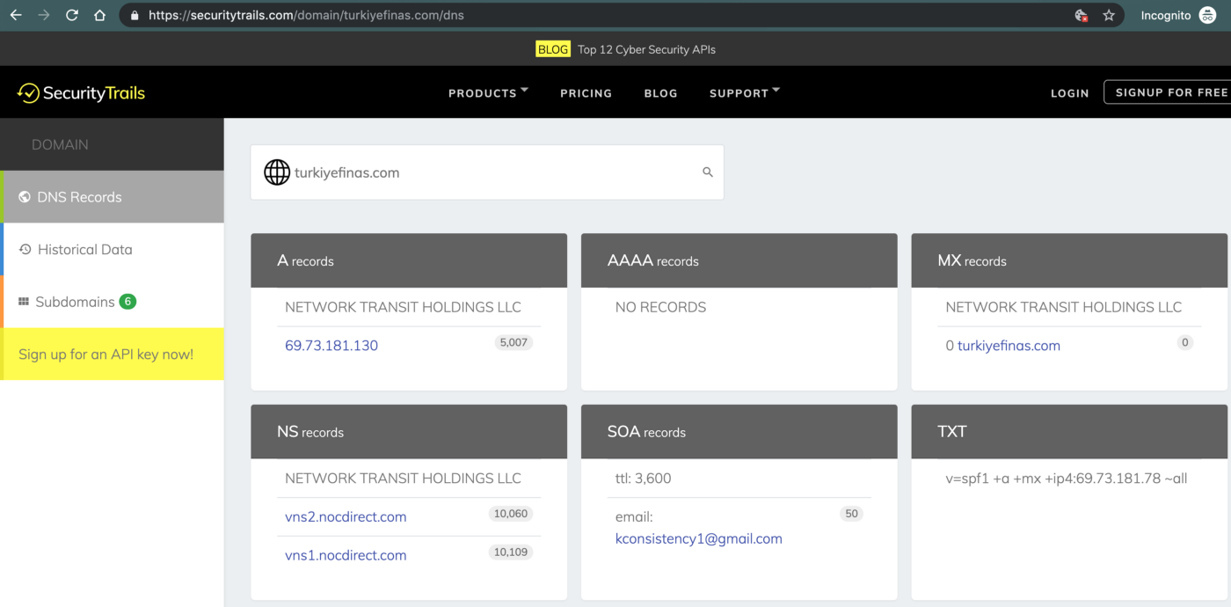Viewport: 1231px width, 607px height.
Task: Click the 5,007 count badge
Action: point(514,342)
